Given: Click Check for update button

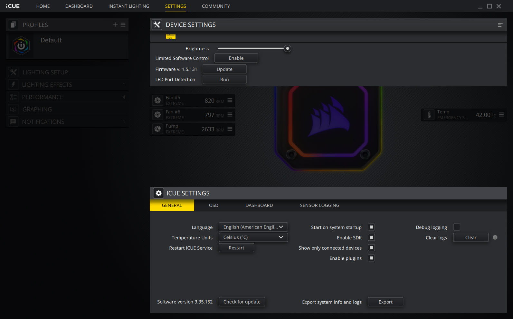Looking at the screenshot, I should pyautogui.click(x=242, y=302).
